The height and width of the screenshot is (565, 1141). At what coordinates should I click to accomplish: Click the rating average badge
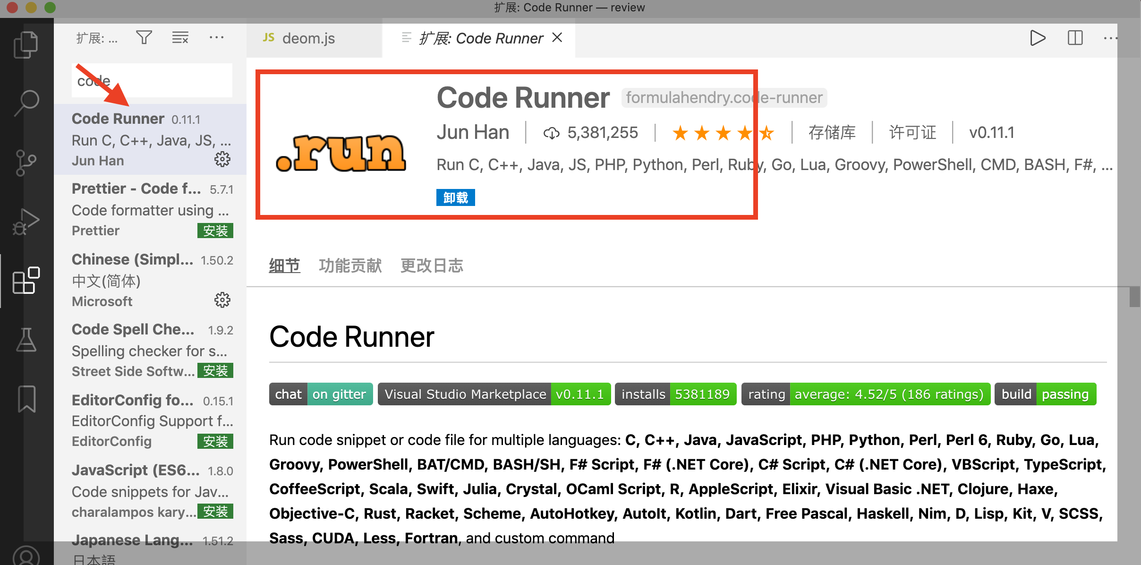tap(866, 394)
